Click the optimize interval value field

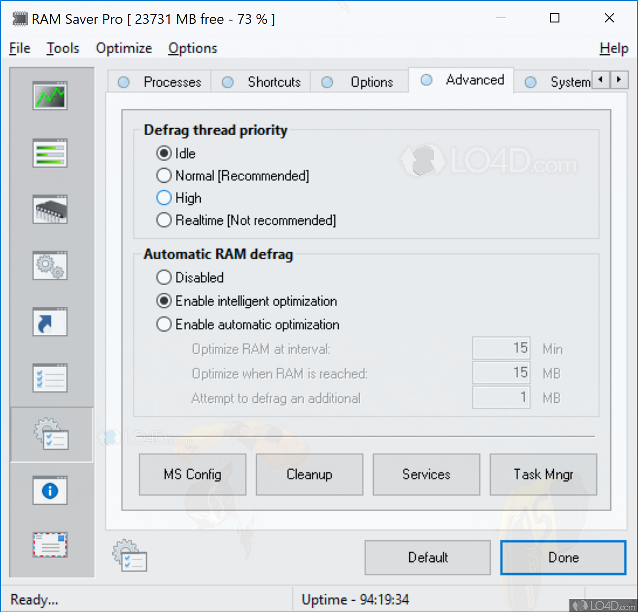[x=501, y=348]
